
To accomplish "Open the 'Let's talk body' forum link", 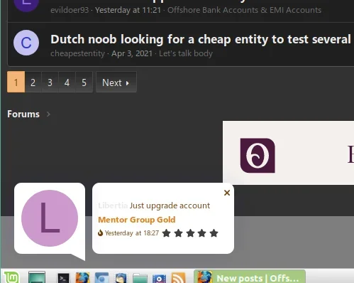I will (x=186, y=53).
